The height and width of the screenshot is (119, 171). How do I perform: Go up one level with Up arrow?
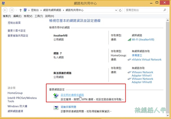[x=21, y=10]
